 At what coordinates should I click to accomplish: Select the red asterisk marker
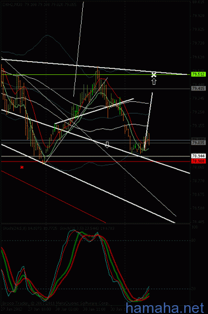point(22,167)
